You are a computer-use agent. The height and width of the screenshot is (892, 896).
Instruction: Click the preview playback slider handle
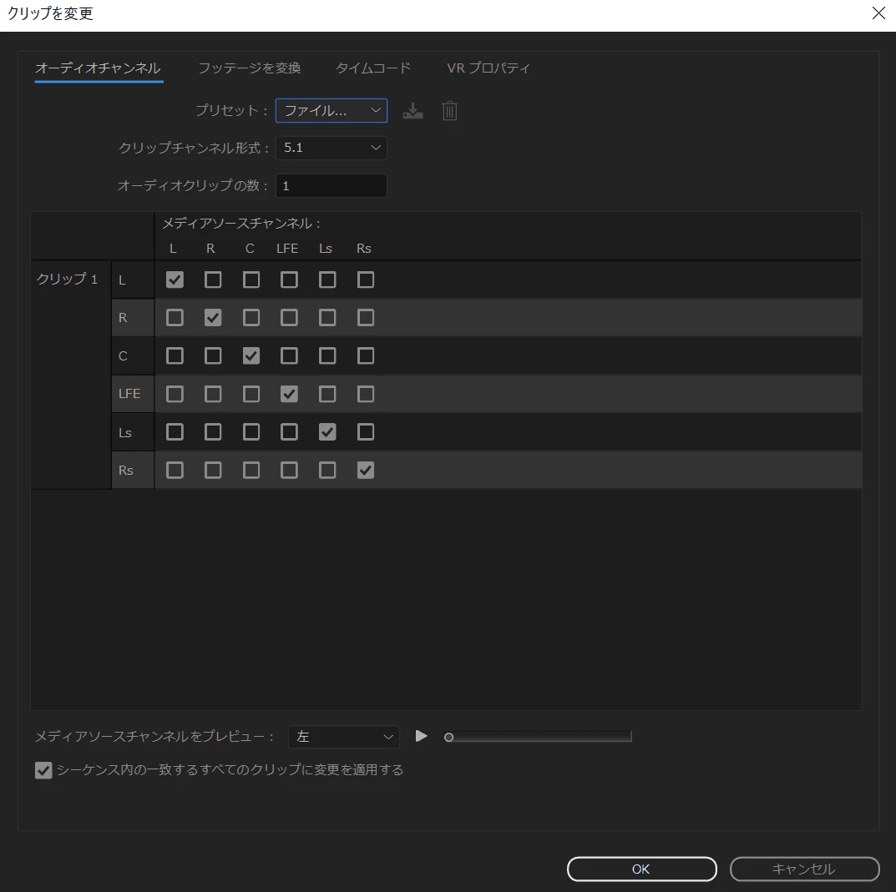pyautogui.click(x=449, y=738)
